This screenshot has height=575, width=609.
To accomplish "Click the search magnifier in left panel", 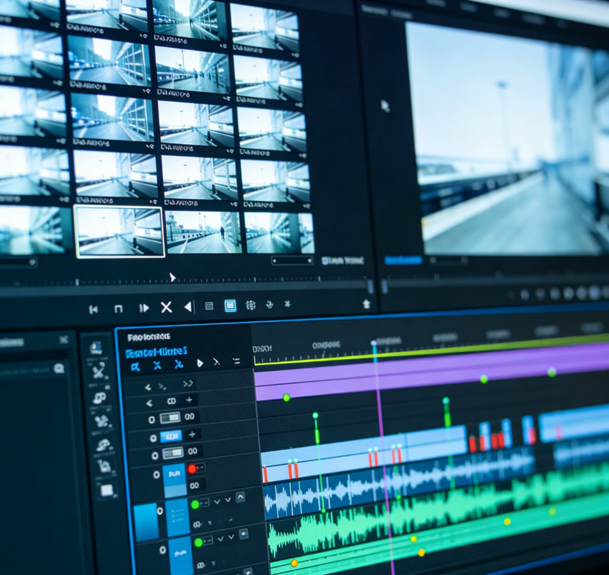I will pyautogui.click(x=59, y=368).
